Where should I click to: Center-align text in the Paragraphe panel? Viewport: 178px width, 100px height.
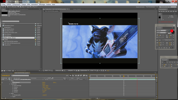[165, 62]
